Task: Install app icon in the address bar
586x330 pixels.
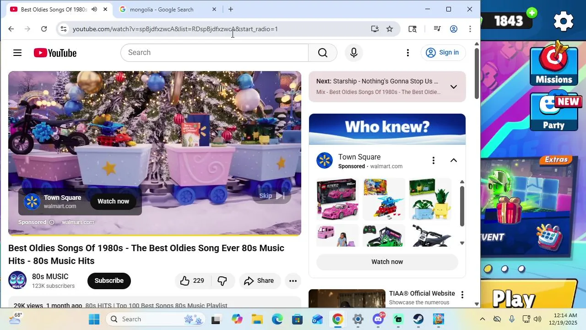Action: click(375, 29)
